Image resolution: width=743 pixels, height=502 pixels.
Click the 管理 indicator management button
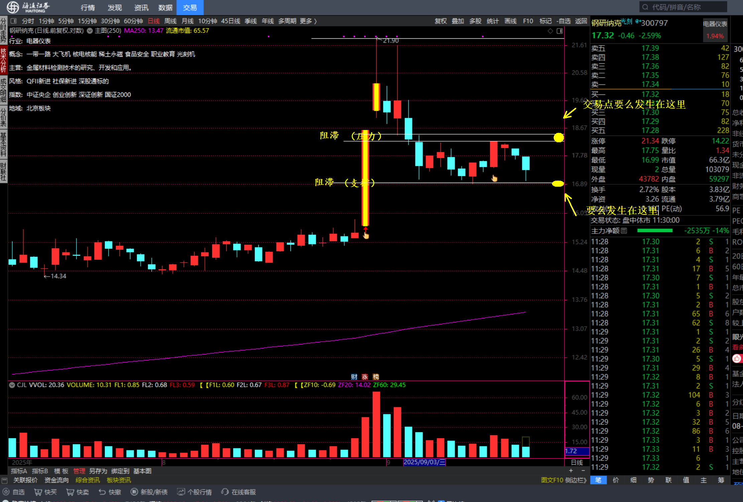pyautogui.click(x=79, y=471)
